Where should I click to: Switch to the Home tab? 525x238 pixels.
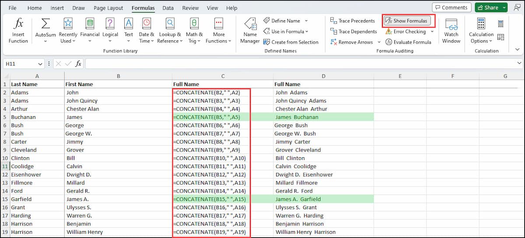click(35, 8)
